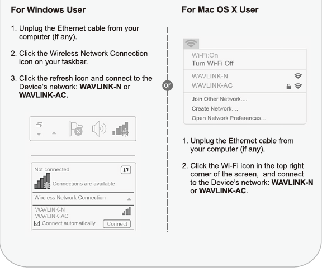
Task: Click Wi-Fi signal icon beside WAVLINK-N on Mac
Action: point(298,76)
